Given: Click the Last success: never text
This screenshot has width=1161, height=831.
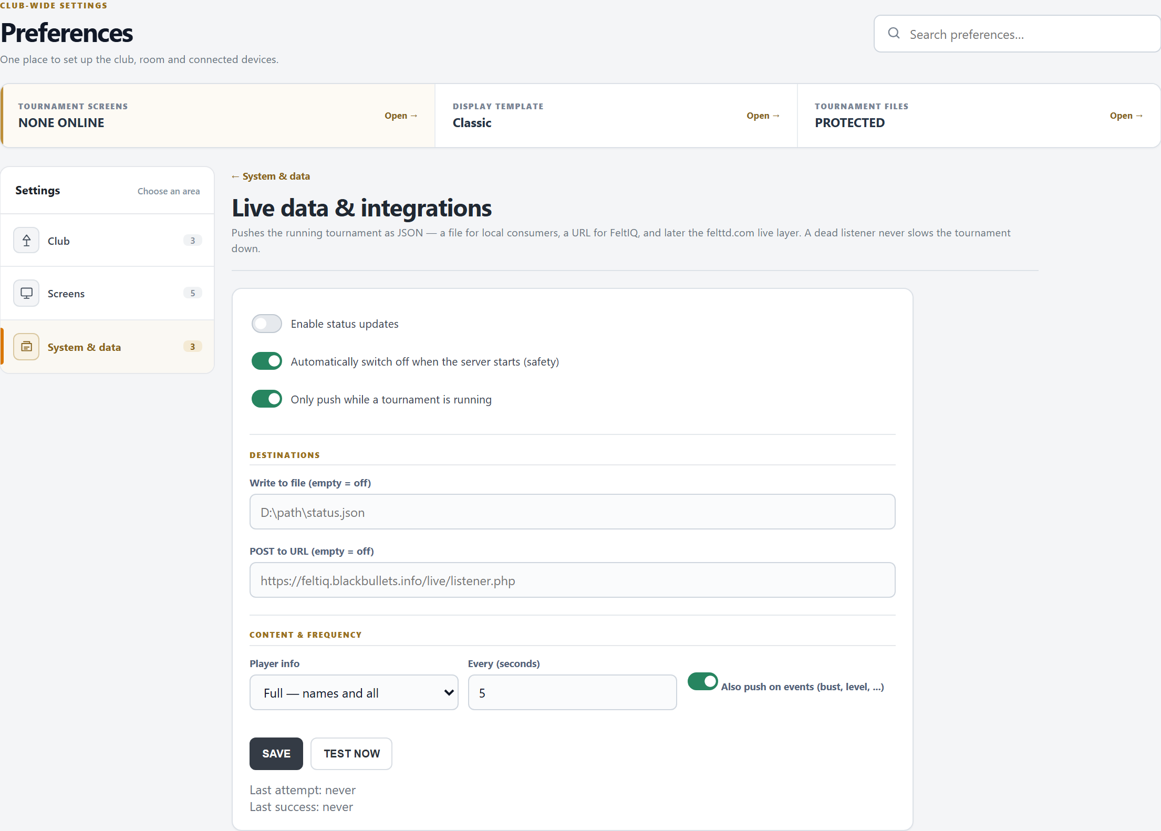Looking at the screenshot, I should [x=302, y=807].
